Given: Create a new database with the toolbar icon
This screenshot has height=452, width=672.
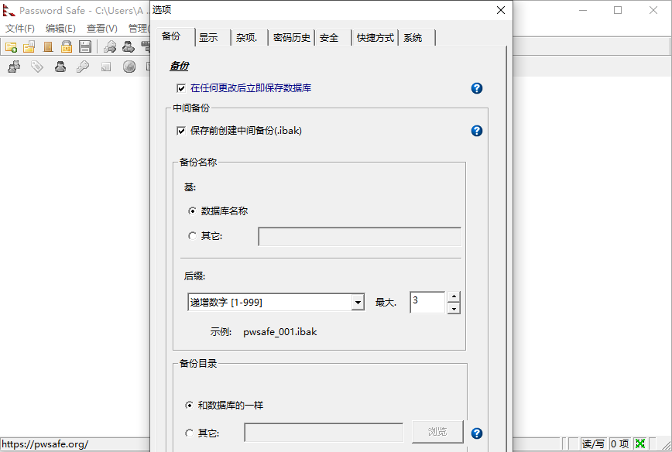Looking at the screenshot, I should [12, 46].
